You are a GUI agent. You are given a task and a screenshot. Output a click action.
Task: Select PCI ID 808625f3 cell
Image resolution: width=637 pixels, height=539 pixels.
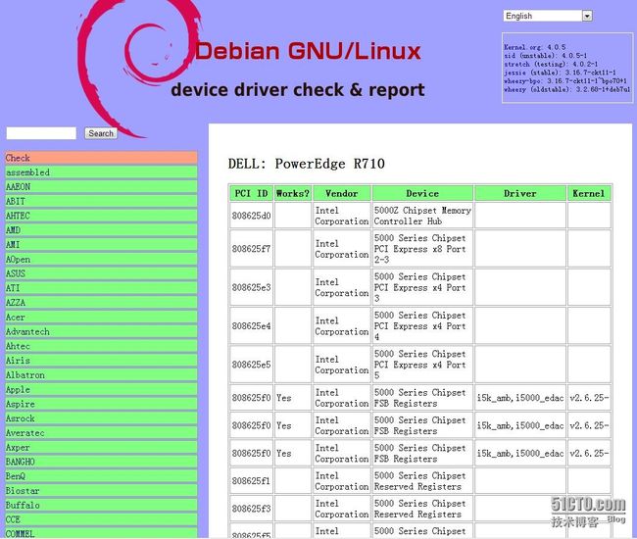[x=251, y=509]
